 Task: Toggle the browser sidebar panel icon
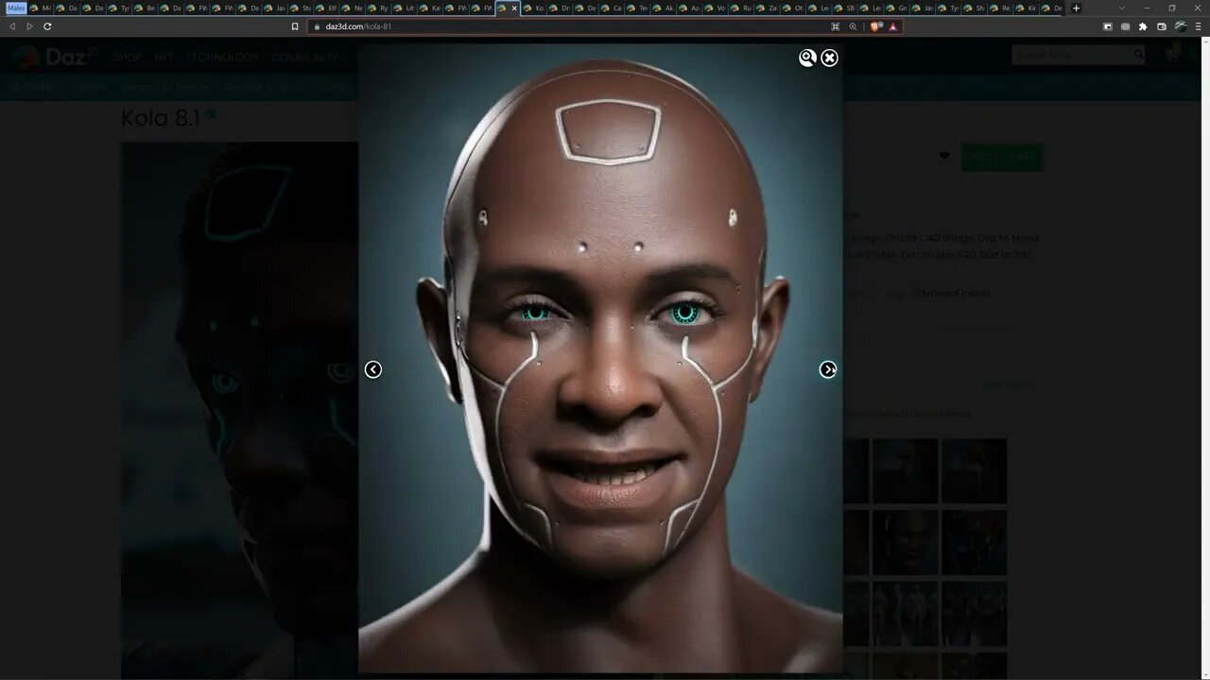point(1108,26)
